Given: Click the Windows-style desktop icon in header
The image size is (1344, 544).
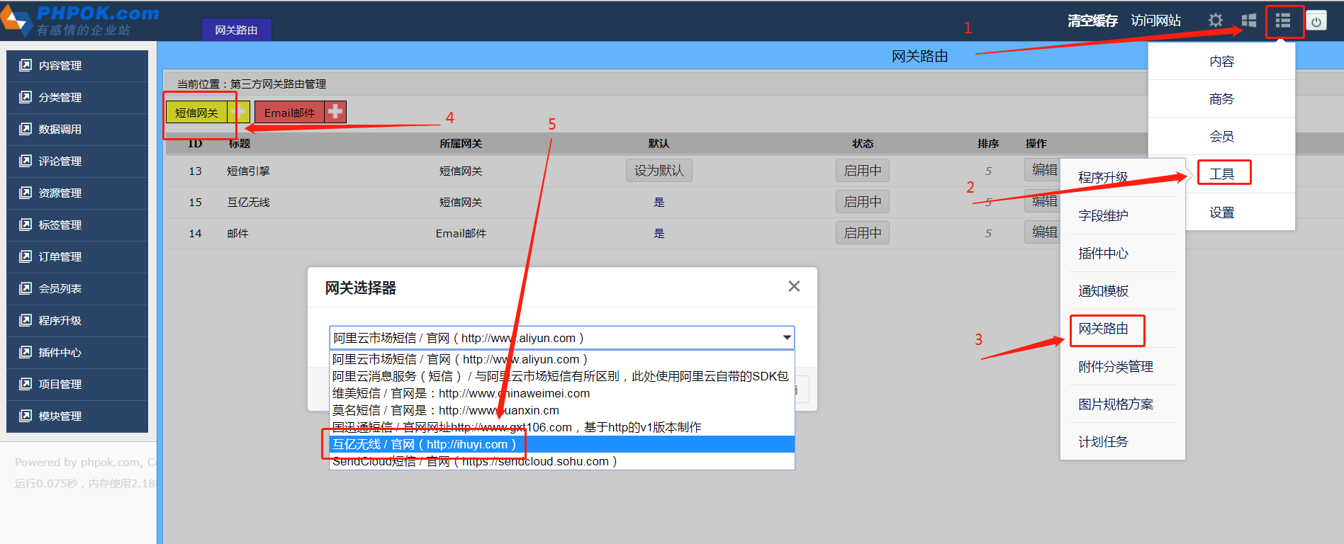Looking at the screenshot, I should 1249,21.
